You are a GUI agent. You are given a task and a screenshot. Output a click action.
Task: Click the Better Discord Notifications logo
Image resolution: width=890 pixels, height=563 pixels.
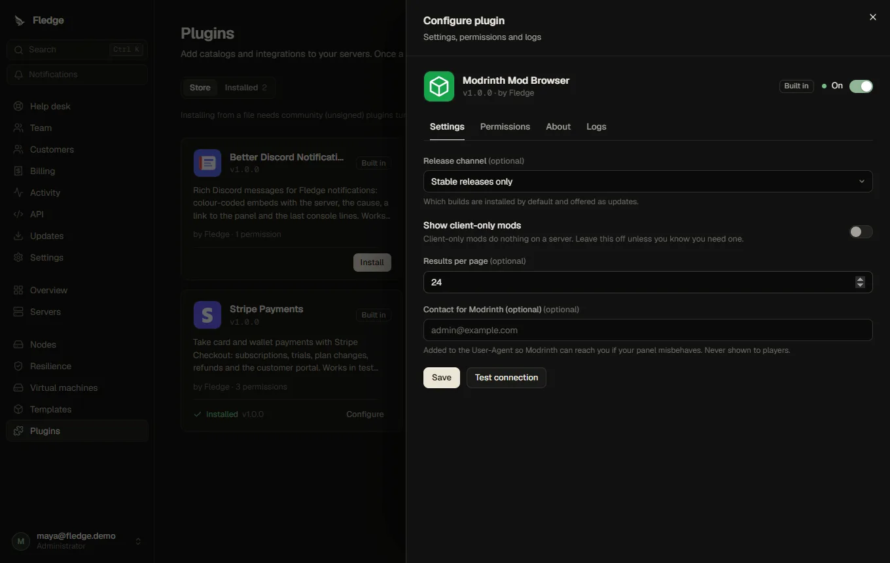coord(207,163)
